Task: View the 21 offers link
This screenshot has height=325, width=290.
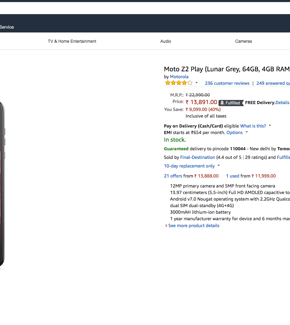Action: tap(173, 176)
